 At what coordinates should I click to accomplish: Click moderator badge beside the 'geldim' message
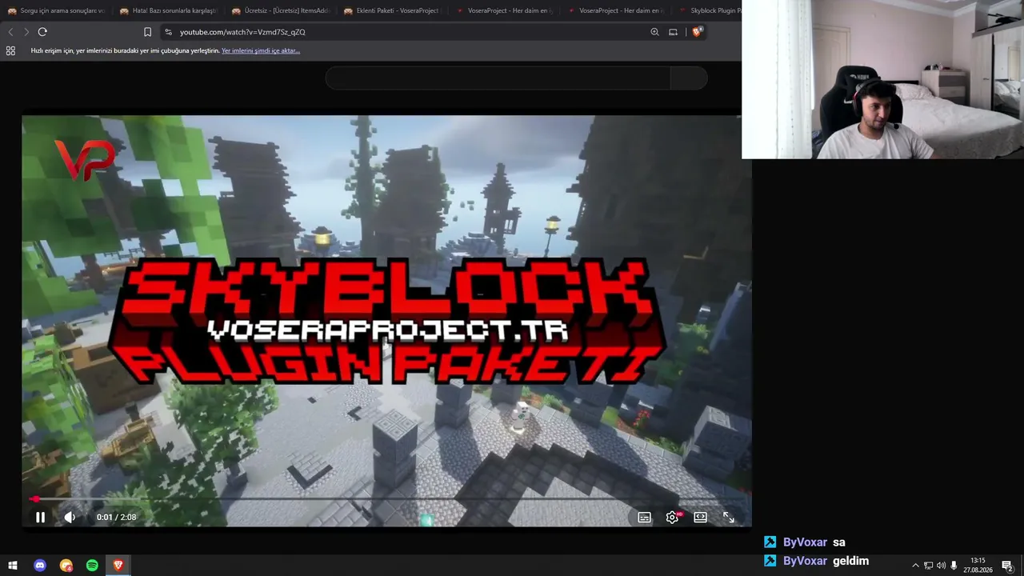[770, 562]
